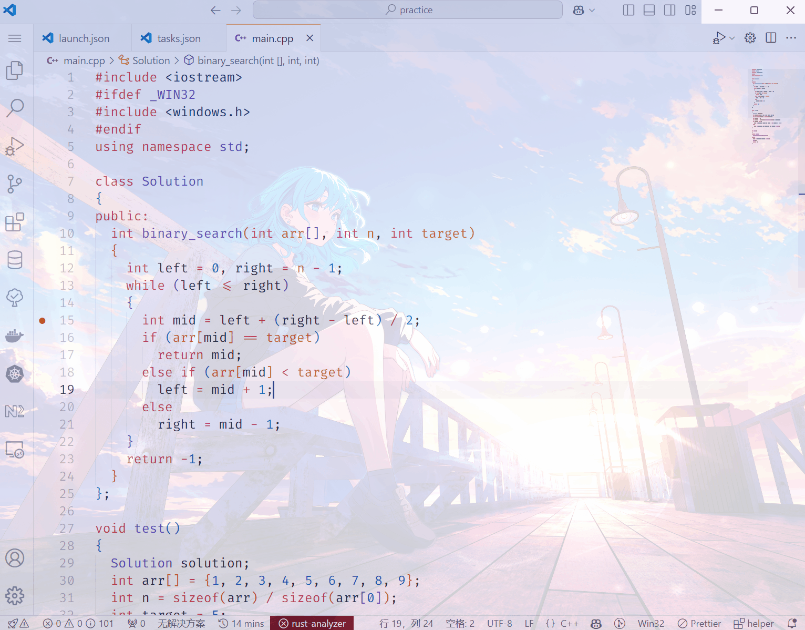Screen dimensions: 805x630
Task: Open the Kubernetes extension view
Action: 15,374
